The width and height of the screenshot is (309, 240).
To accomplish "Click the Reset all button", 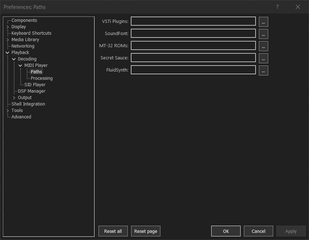I will click(113, 231).
